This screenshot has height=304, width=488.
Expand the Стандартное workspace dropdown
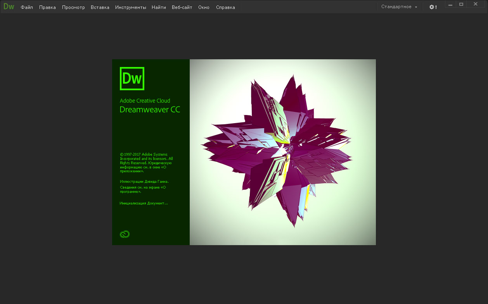tap(399, 7)
